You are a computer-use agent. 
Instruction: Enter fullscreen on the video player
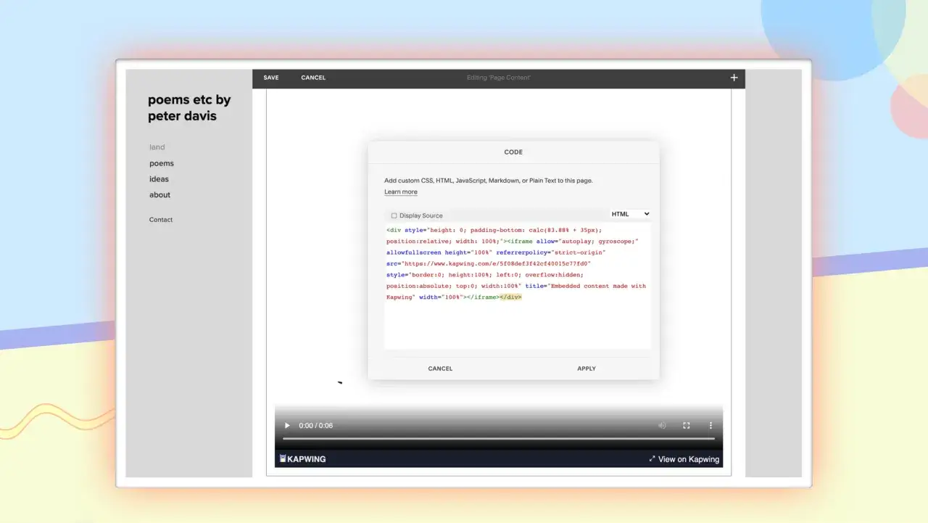[686, 425]
